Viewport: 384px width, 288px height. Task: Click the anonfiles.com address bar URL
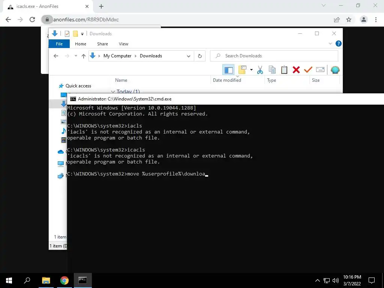86,19
